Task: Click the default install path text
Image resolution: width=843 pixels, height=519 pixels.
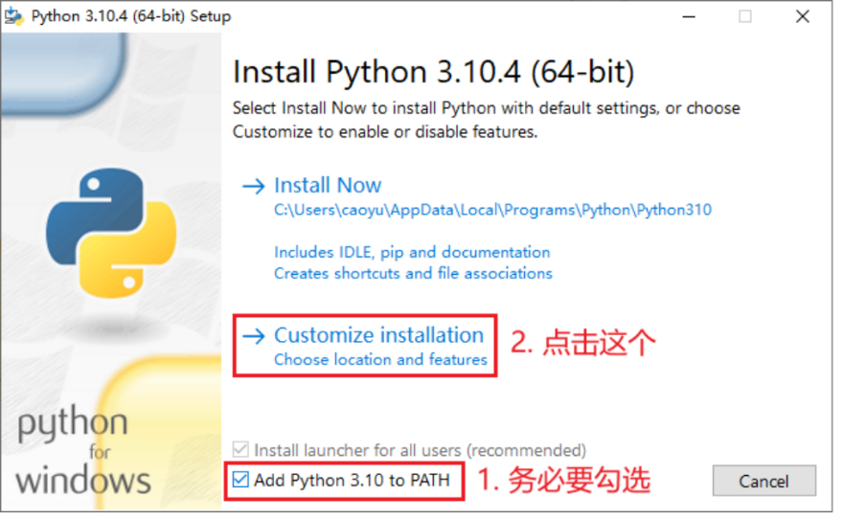Action: [x=492, y=210]
